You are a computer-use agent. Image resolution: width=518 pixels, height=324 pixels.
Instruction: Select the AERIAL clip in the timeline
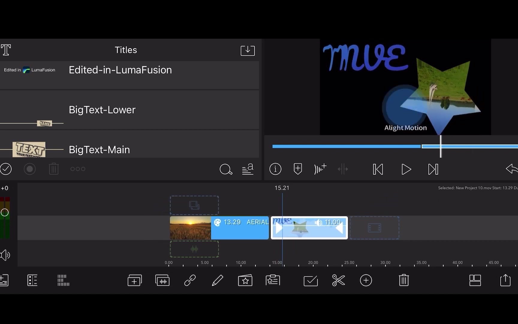tap(240, 228)
